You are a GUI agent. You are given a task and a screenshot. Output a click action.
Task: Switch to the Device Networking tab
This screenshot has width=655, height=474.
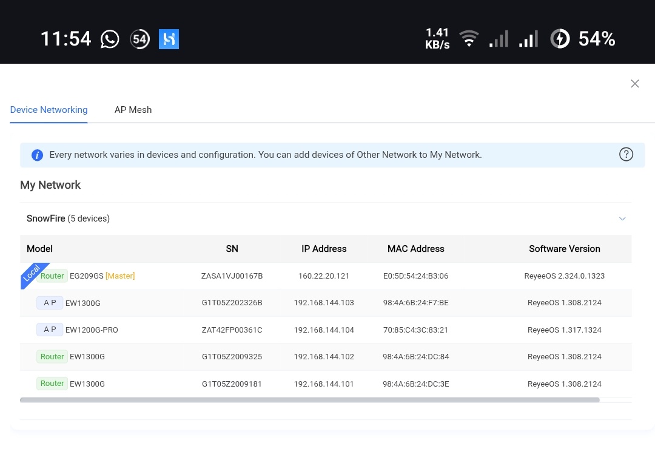[49, 110]
